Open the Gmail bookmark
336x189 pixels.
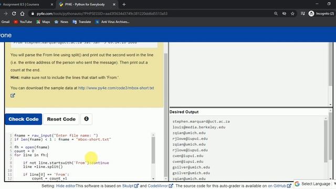coord(5,22)
